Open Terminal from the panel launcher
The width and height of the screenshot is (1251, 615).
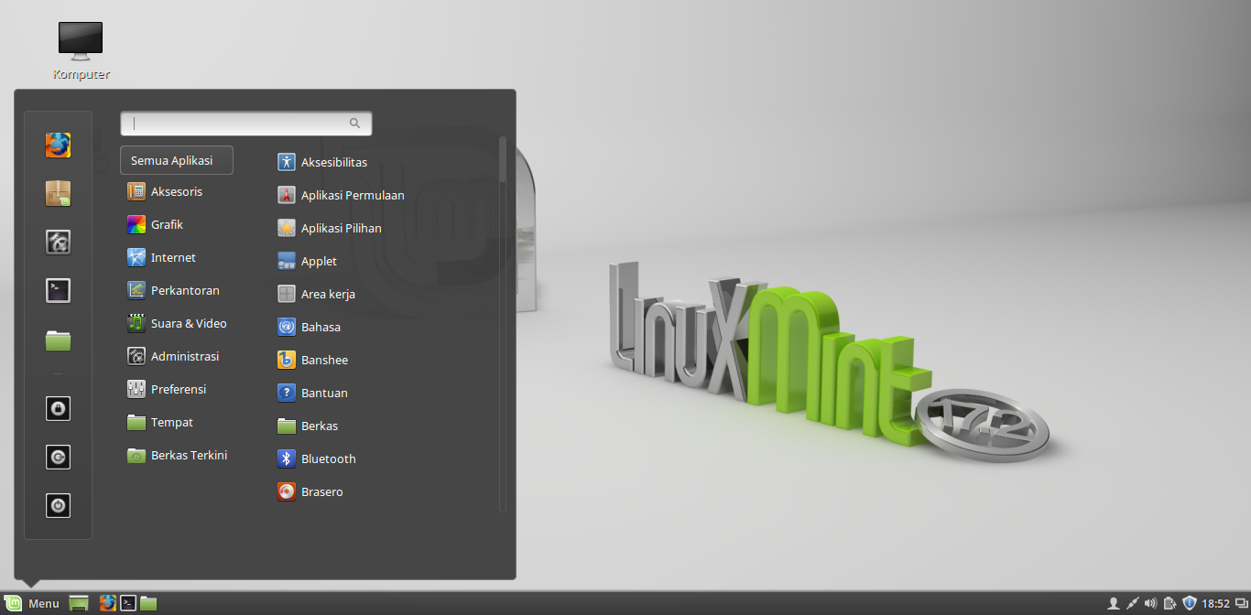point(129,603)
